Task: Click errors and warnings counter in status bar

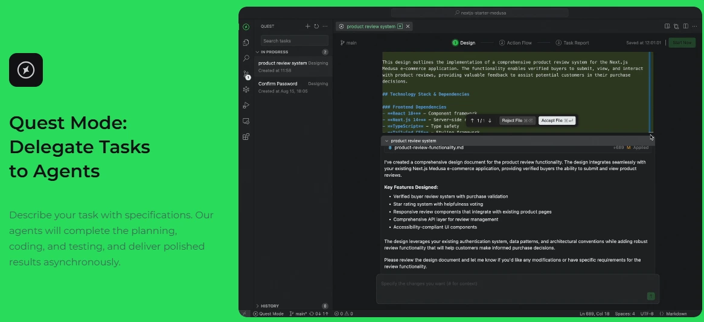Action: click(x=344, y=314)
